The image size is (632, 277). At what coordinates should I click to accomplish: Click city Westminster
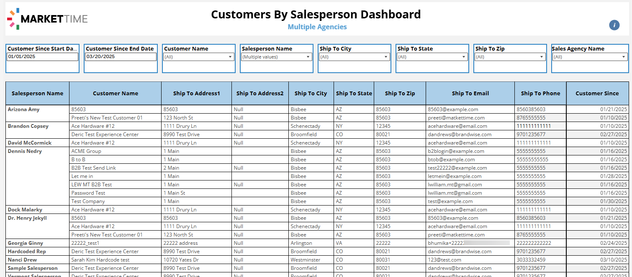click(x=305, y=260)
